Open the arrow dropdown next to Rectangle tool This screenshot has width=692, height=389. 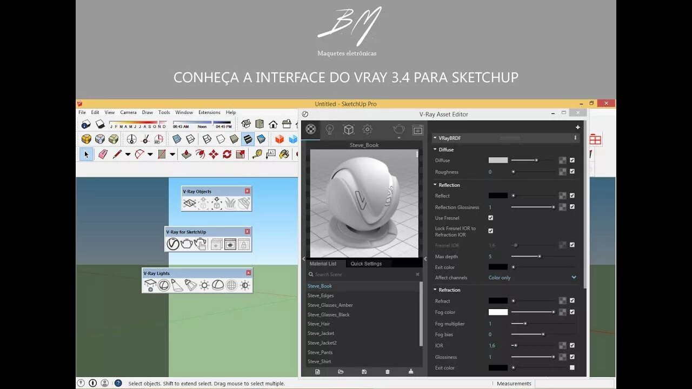172,154
